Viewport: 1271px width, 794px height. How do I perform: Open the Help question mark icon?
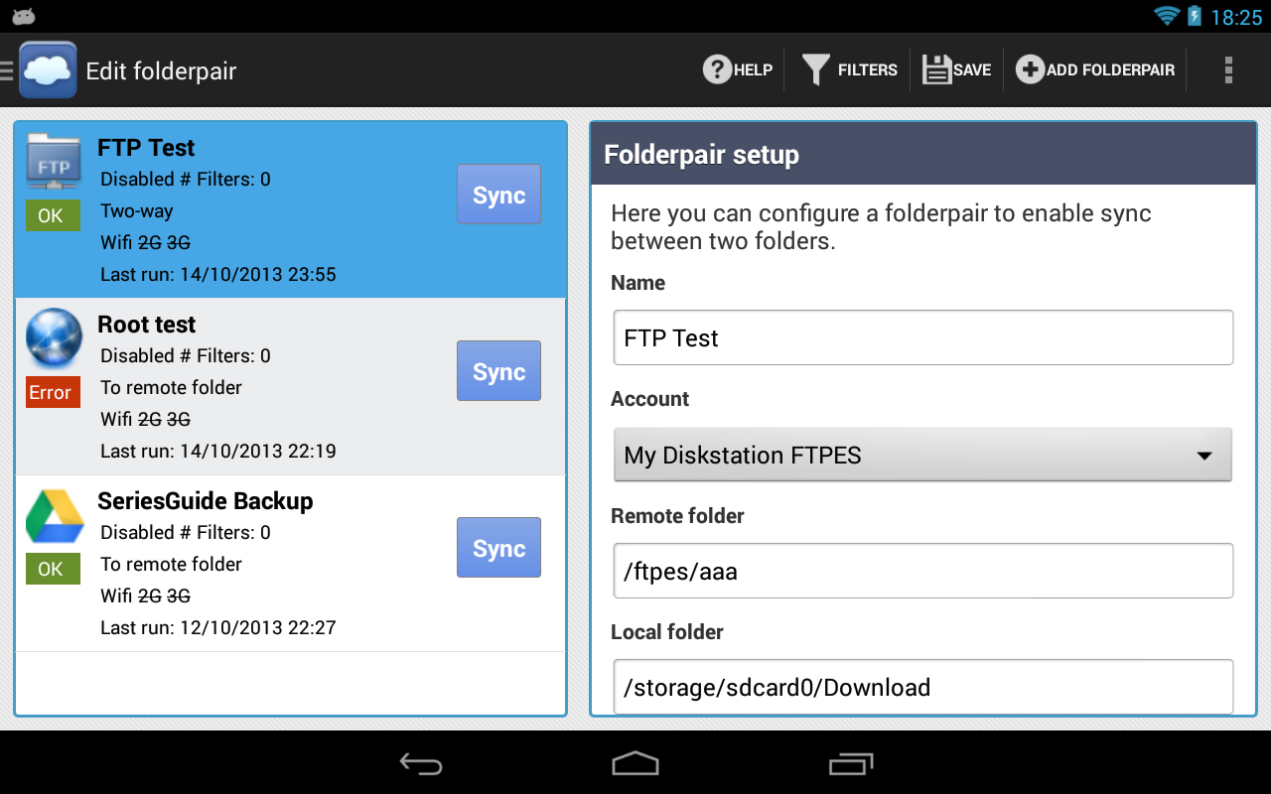718,69
